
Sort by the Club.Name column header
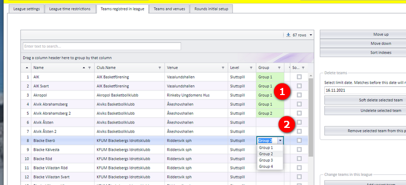coord(129,68)
